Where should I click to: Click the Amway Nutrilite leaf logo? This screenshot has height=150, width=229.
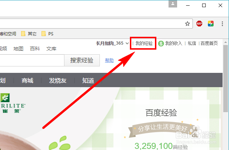(5, 97)
